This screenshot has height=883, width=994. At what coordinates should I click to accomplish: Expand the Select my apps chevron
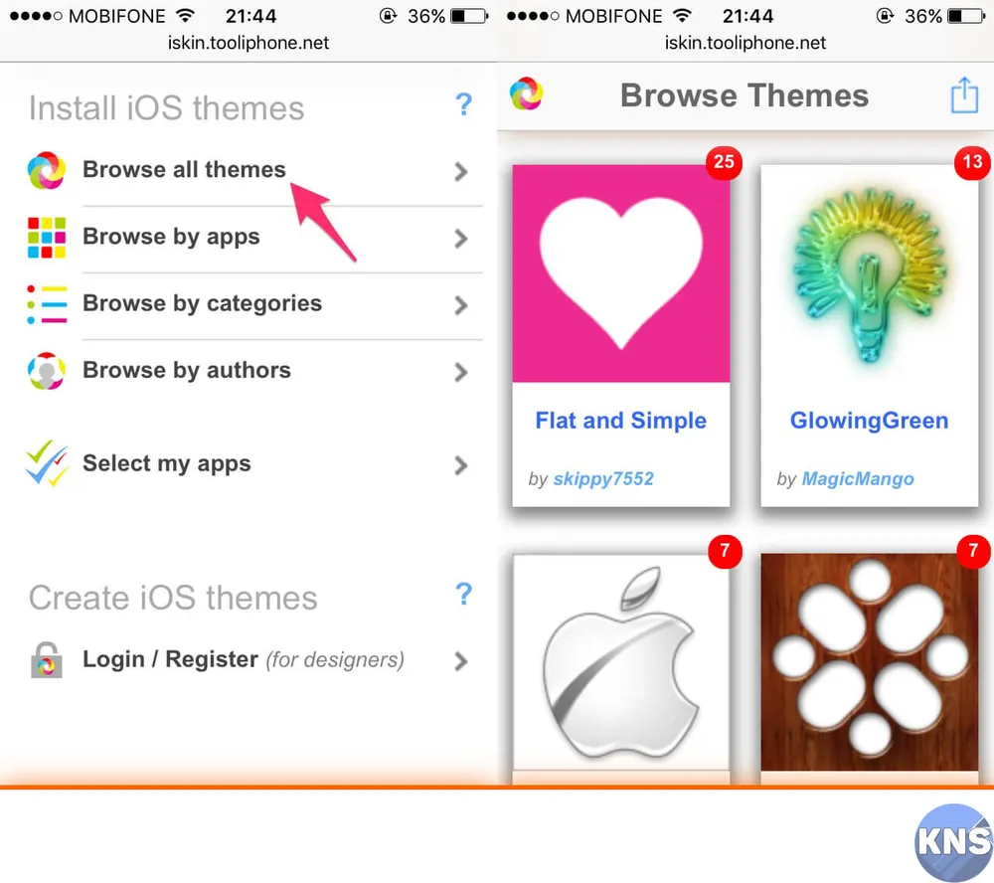pos(461,465)
